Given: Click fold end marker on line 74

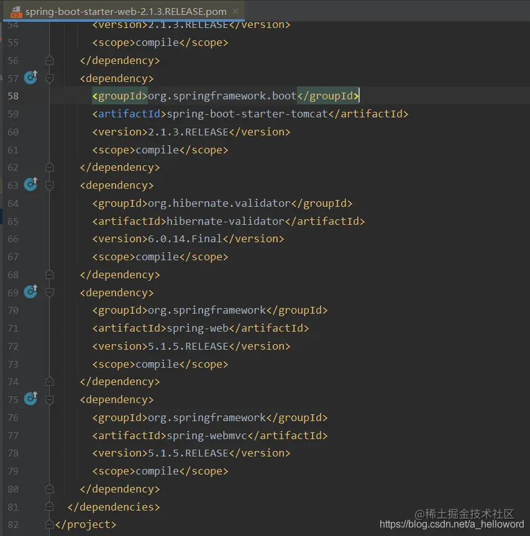Looking at the screenshot, I should pos(50,381).
